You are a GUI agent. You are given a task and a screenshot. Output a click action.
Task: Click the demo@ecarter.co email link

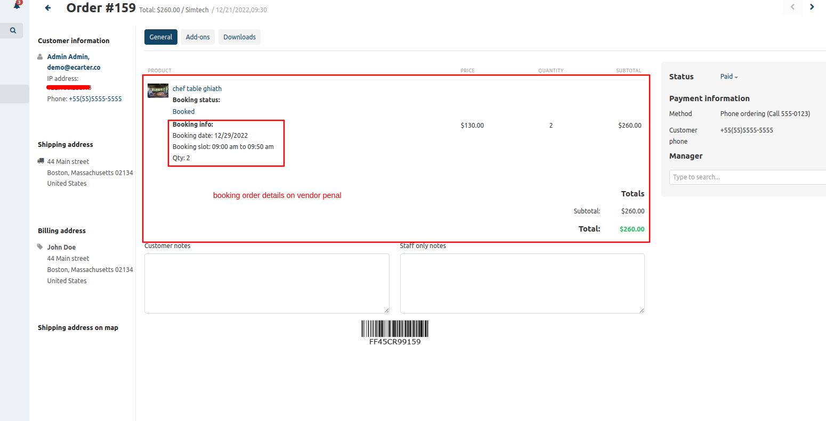74,68
